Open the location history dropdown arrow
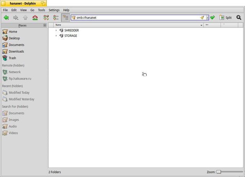This screenshot has height=177, width=245. pyautogui.click(x=207, y=18)
